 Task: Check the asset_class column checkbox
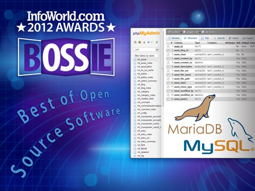[169, 55]
